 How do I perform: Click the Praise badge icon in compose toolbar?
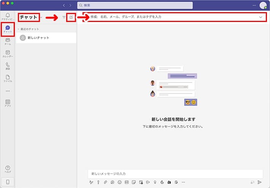155,182
